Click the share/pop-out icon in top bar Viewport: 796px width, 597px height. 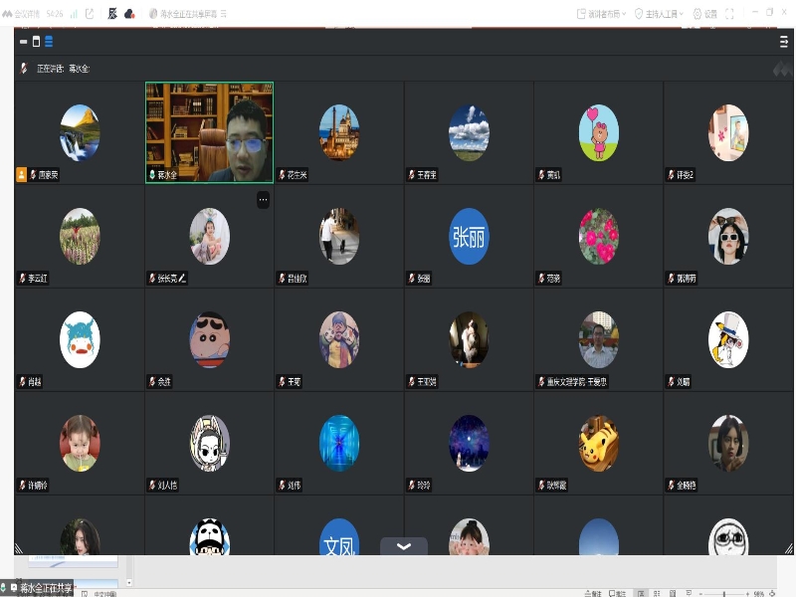point(91,14)
